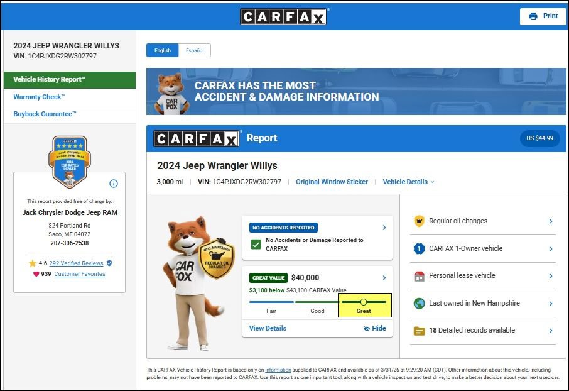Open the Buyback Guarantee tab
Screen dimensions: 569x391
(70, 114)
